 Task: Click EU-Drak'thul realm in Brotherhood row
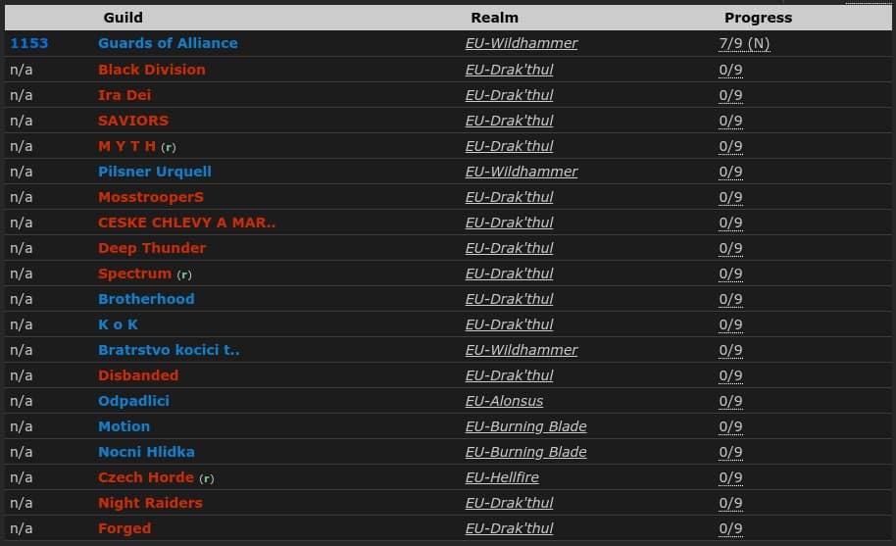[x=509, y=299]
